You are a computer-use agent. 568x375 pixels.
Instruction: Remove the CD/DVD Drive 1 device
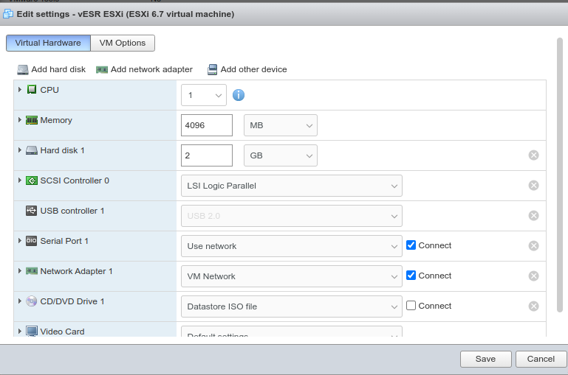point(533,306)
